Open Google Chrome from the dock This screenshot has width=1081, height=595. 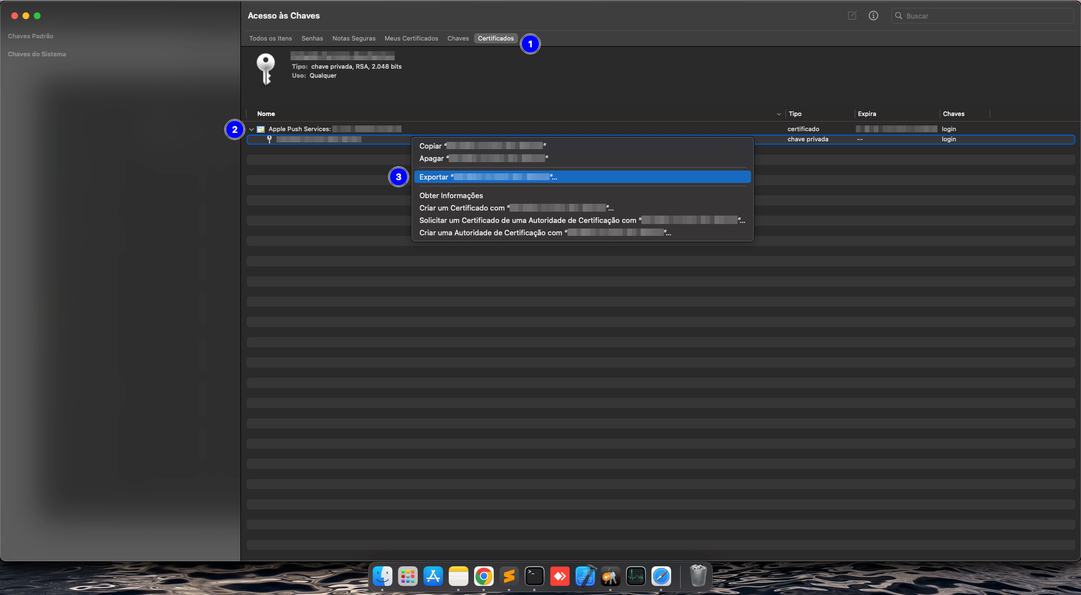[484, 576]
